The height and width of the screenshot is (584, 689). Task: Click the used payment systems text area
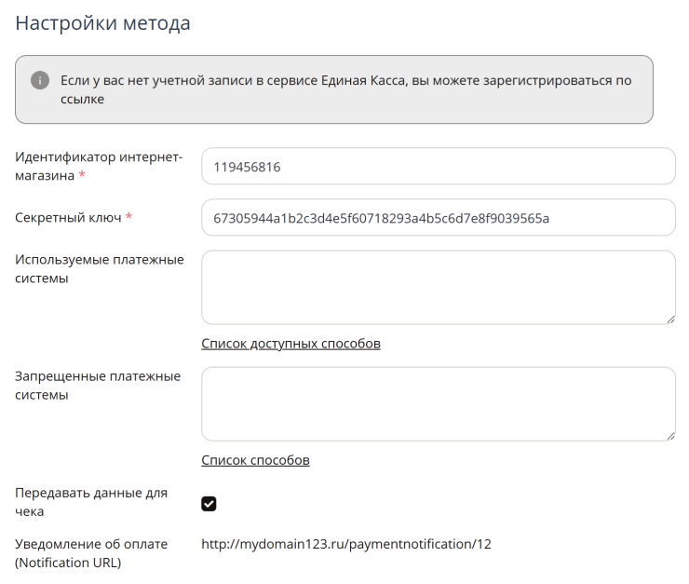point(439,288)
